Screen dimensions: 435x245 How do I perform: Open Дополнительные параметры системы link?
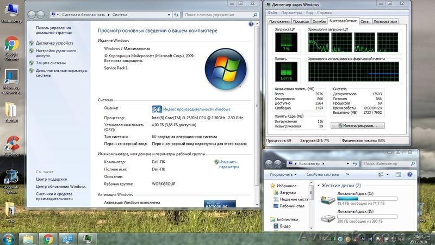(61, 73)
